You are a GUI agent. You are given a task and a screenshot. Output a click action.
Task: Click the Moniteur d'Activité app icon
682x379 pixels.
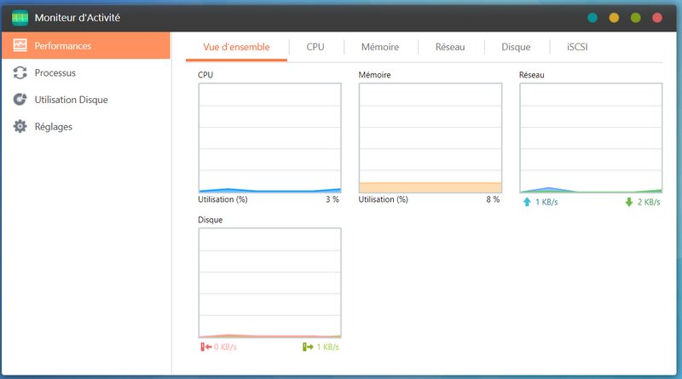[20, 17]
